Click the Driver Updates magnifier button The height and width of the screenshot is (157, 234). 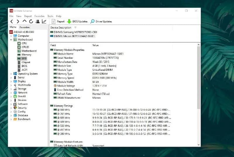[x=101, y=21]
